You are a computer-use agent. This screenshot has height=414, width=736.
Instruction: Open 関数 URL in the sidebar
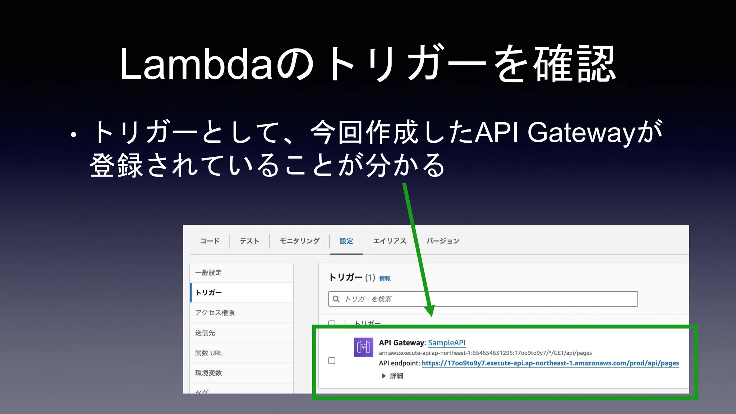click(209, 353)
